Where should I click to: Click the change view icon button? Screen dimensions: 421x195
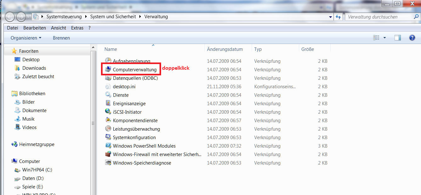[376, 38]
